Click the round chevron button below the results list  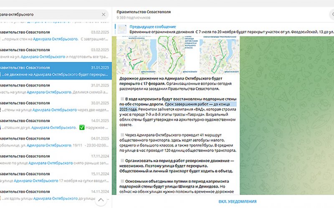[101, 201]
